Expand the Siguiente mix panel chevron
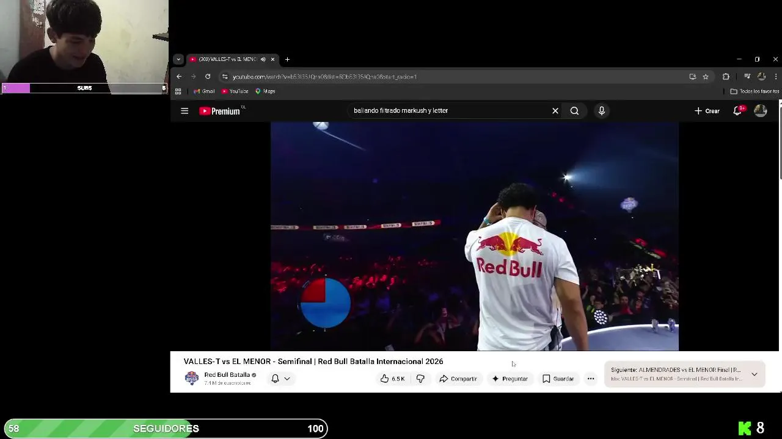 pyautogui.click(x=755, y=374)
